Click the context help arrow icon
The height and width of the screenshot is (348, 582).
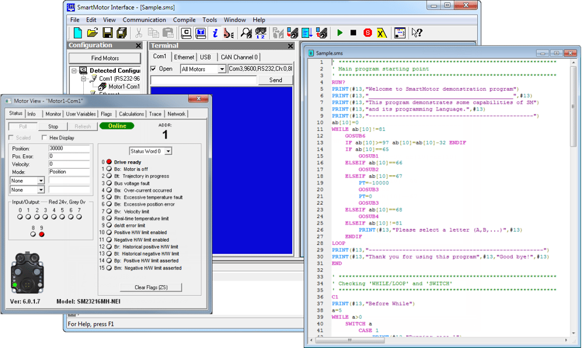[417, 33]
